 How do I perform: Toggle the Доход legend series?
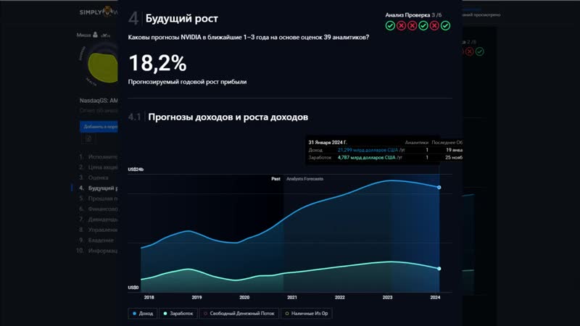click(x=143, y=314)
